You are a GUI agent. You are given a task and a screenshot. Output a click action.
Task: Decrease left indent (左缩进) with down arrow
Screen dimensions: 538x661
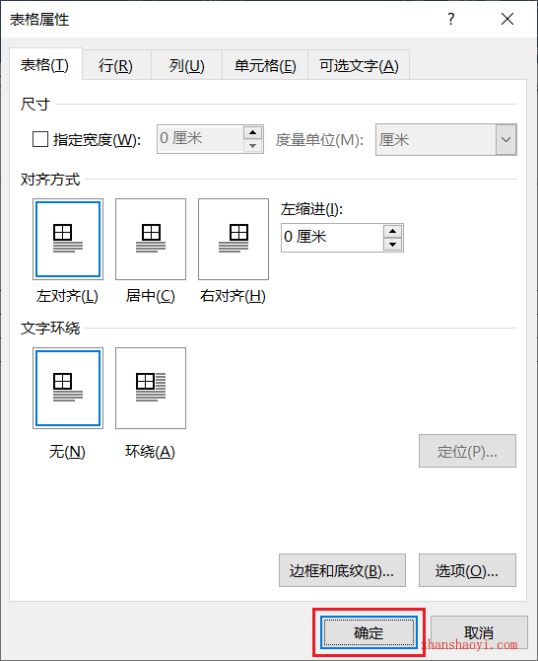[x=393, y=244]
